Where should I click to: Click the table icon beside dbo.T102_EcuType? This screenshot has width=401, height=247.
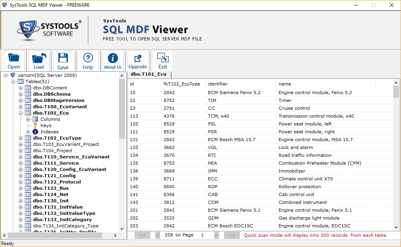coord(28,138)
